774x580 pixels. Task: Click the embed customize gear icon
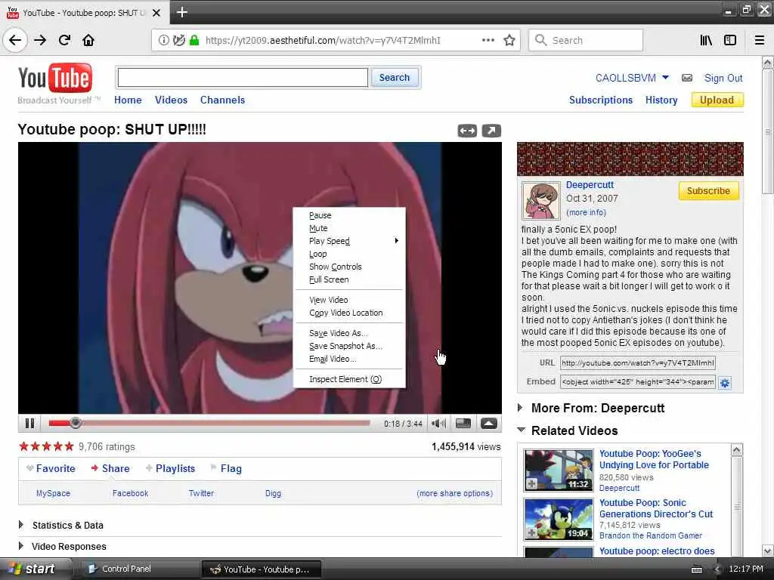pos(725,383)
